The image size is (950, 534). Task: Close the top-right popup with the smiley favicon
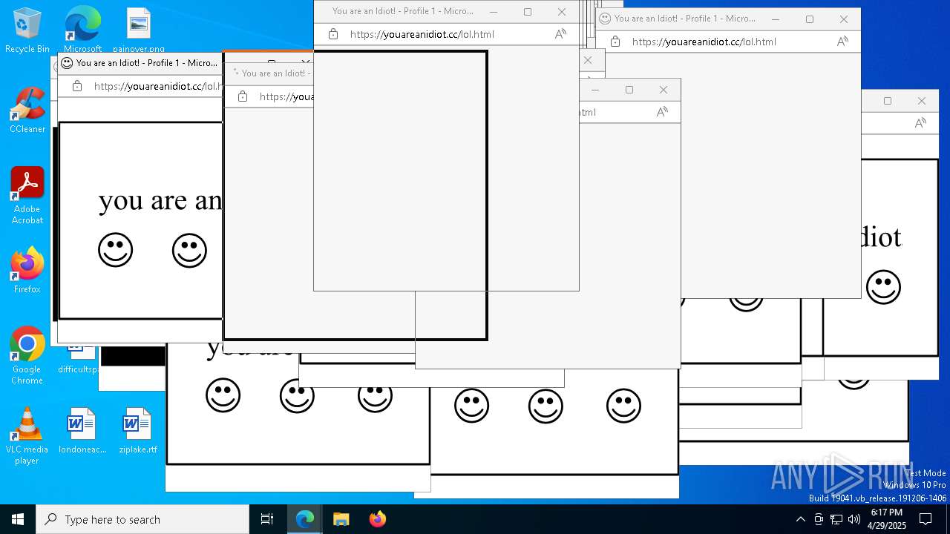[844, 19]
